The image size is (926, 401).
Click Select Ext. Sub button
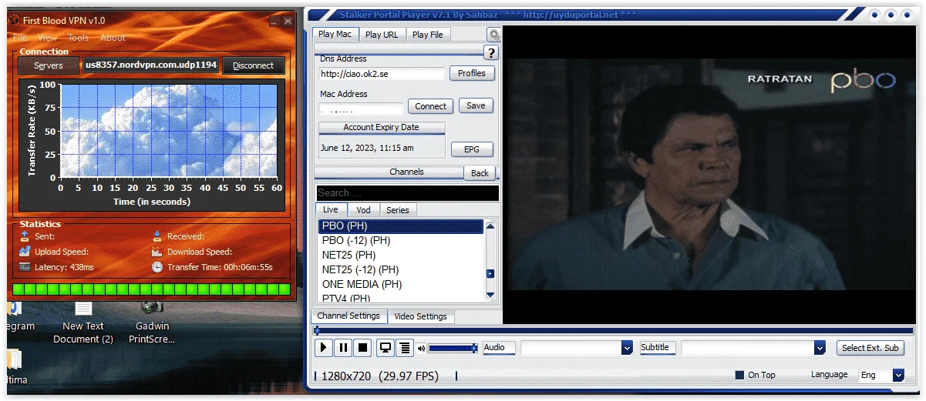[x=870, y=348]
